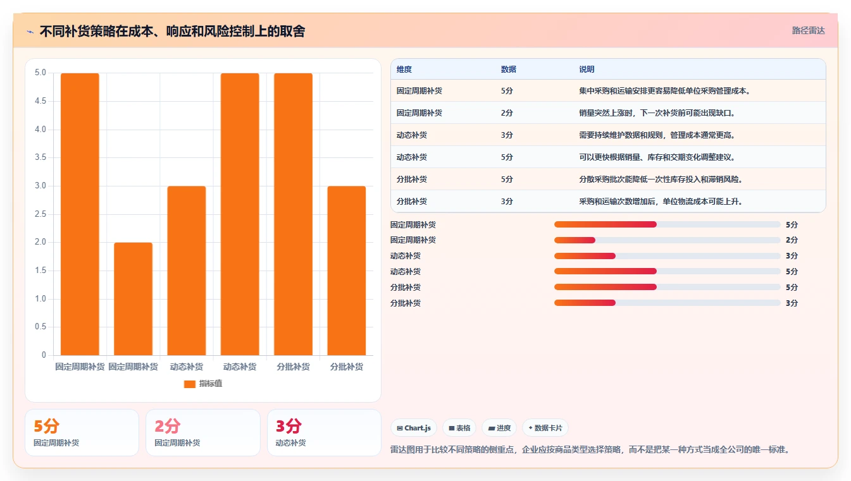The width and height of the screenshot is (851, 481).
Task: Select the table row mentioning 销量突然上涨
Action: [608, 113]
